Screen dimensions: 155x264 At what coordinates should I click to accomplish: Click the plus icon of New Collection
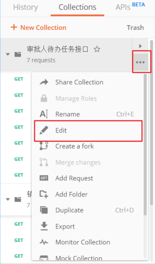coord(14,27)
